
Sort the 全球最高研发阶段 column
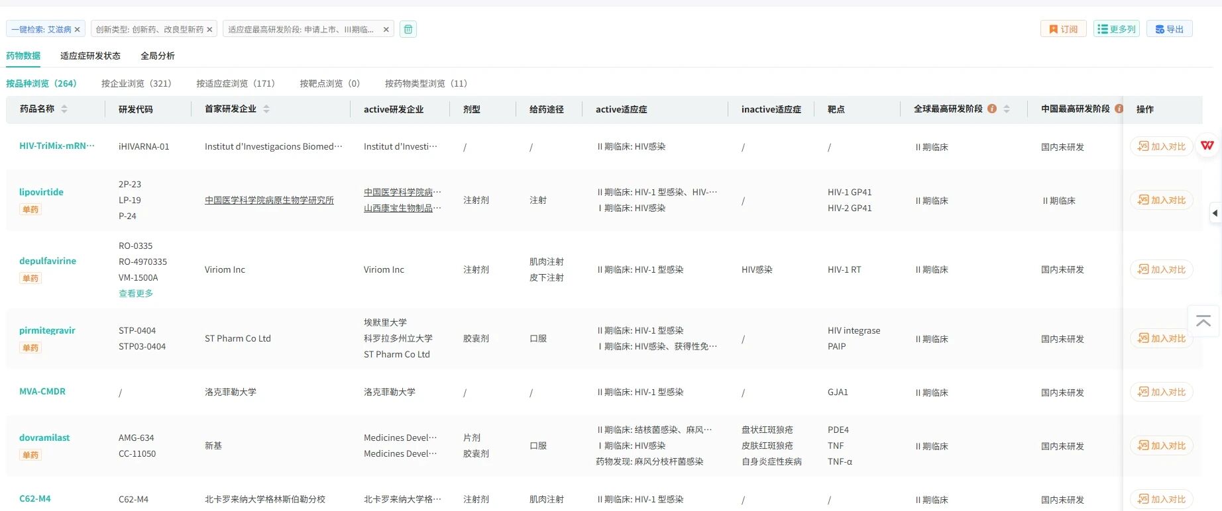click(x=1007, y=109)
